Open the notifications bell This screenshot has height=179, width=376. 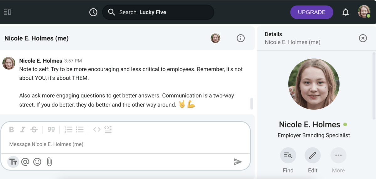[x=346, y=12]
